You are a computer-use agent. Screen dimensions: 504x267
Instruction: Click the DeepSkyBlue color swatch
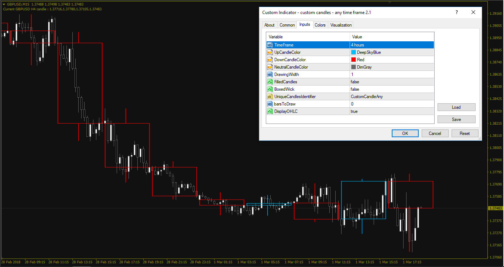[x=353, y=52]
